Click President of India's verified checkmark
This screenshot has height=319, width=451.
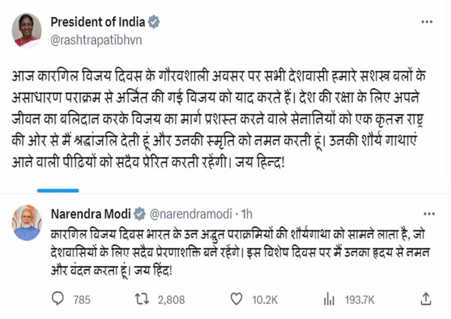coord(154,21)
